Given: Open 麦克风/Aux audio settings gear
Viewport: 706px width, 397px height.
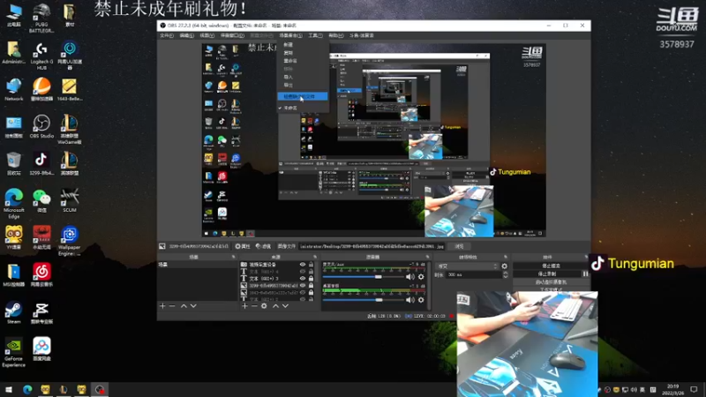Looking at the screenshot, I should pyautogui.click(x=421, y=277).
